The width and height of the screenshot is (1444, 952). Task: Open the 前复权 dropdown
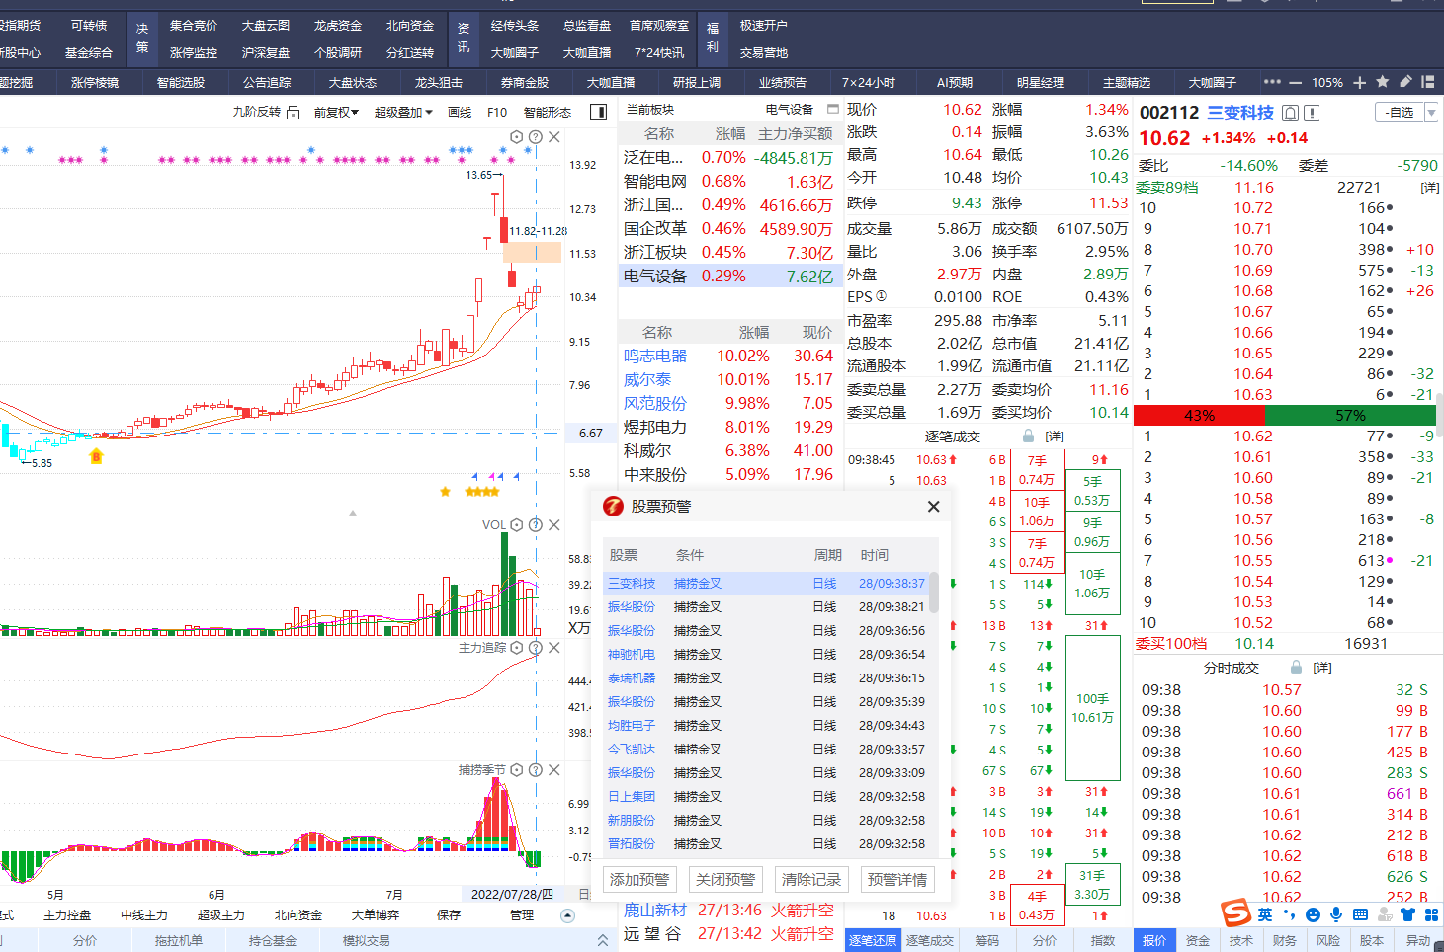point(336,113)
